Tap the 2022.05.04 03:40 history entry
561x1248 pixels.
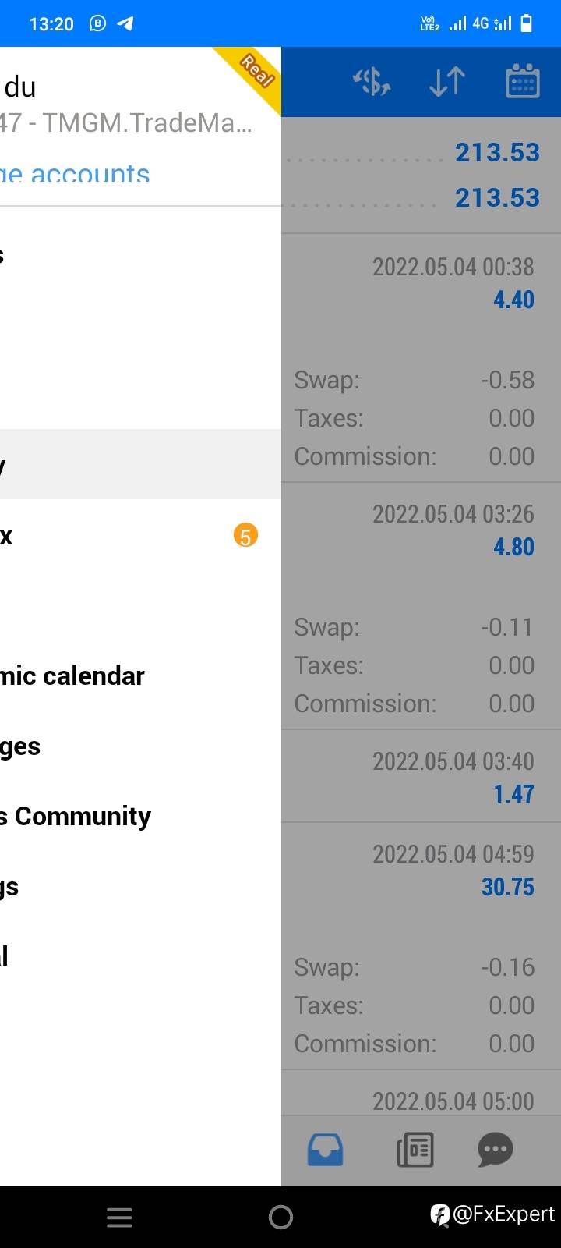[421, 776]
